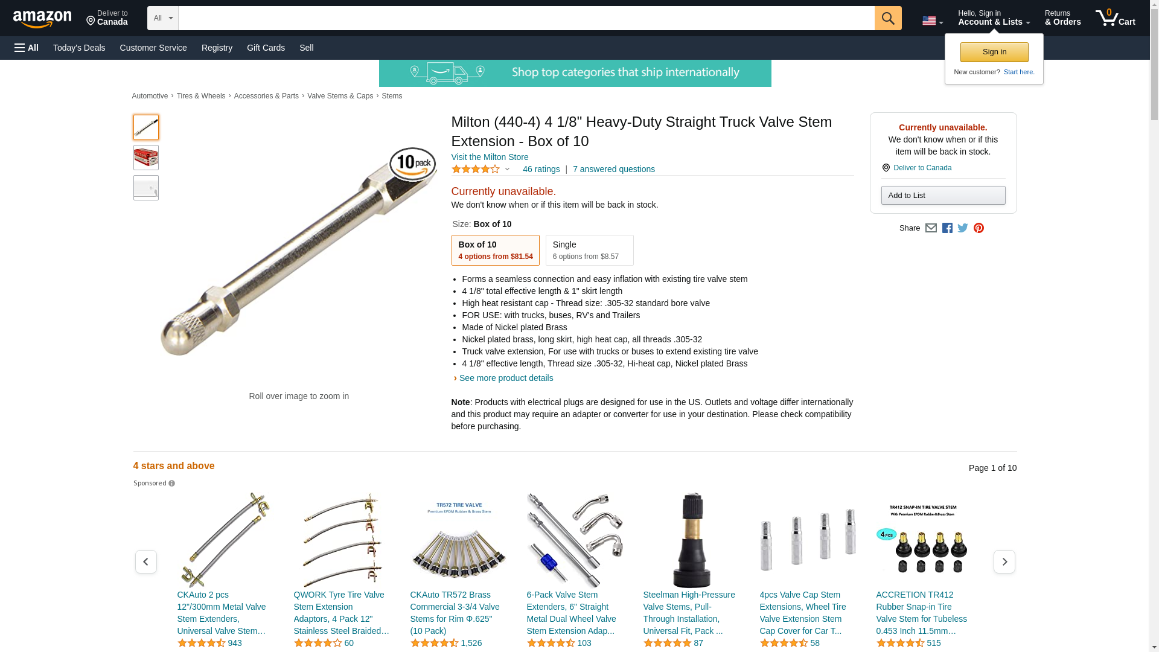Visit the Milton Store link

coord(490,157)
